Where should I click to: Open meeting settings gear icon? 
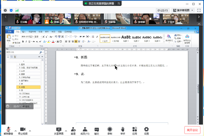click(146, 131)
